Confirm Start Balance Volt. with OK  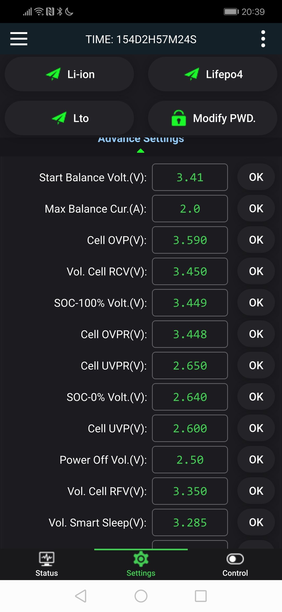click(256, 177)
